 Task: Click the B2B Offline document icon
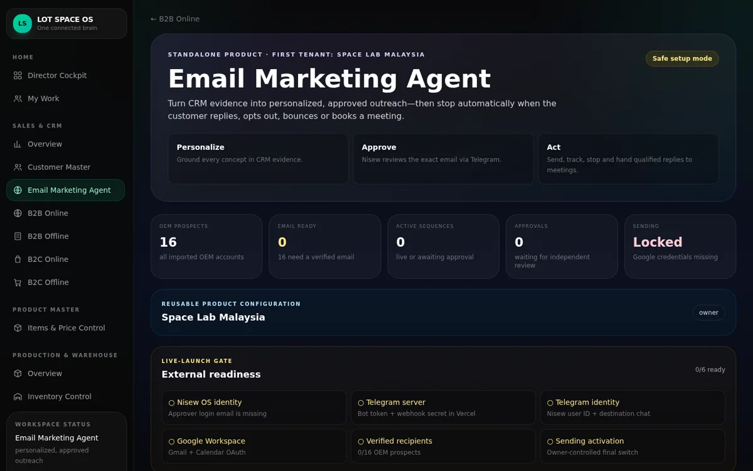click(x=18, y=236)
